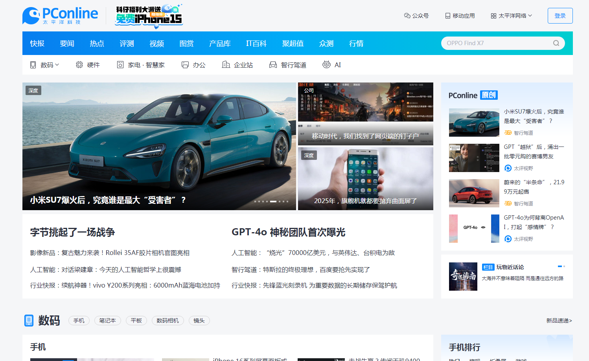Click the 硬件 chip icon
Viewport: 589px width, 361px height.
(x=79, y=65)
